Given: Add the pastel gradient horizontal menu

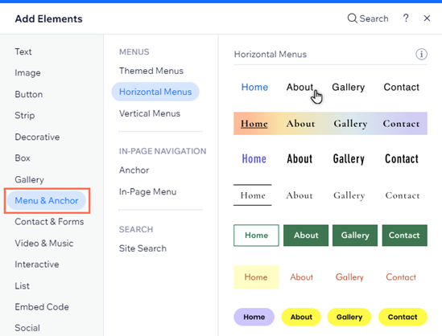Looking at the screenshot, I should pos(330,124).
